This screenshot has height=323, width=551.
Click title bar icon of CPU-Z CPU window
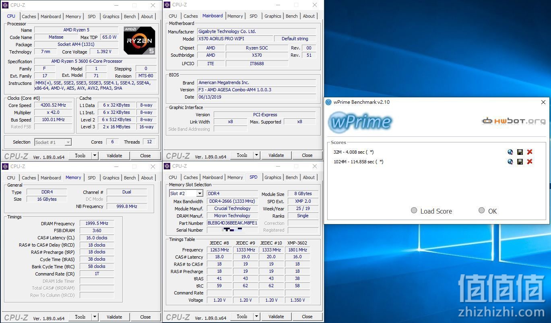(6, 5)
